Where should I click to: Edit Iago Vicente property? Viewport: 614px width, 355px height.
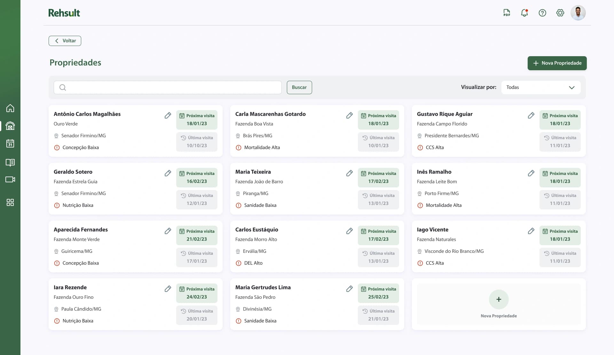coord(531,231)
